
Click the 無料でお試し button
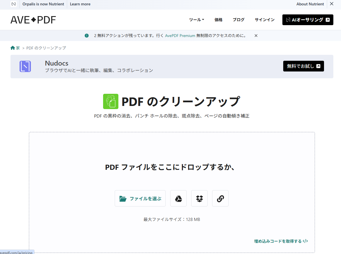pos(303,66)
